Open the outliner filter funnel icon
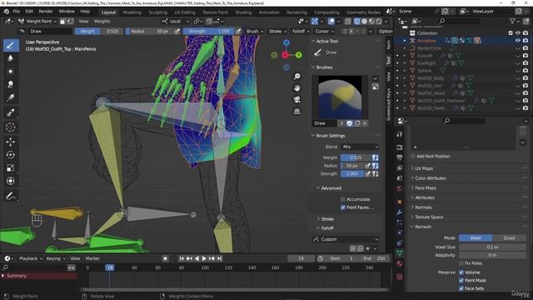 (x=513, y=21)
